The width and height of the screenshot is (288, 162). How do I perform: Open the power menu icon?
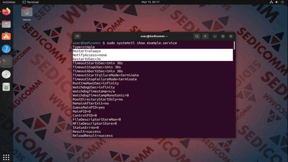click(282, 2)
